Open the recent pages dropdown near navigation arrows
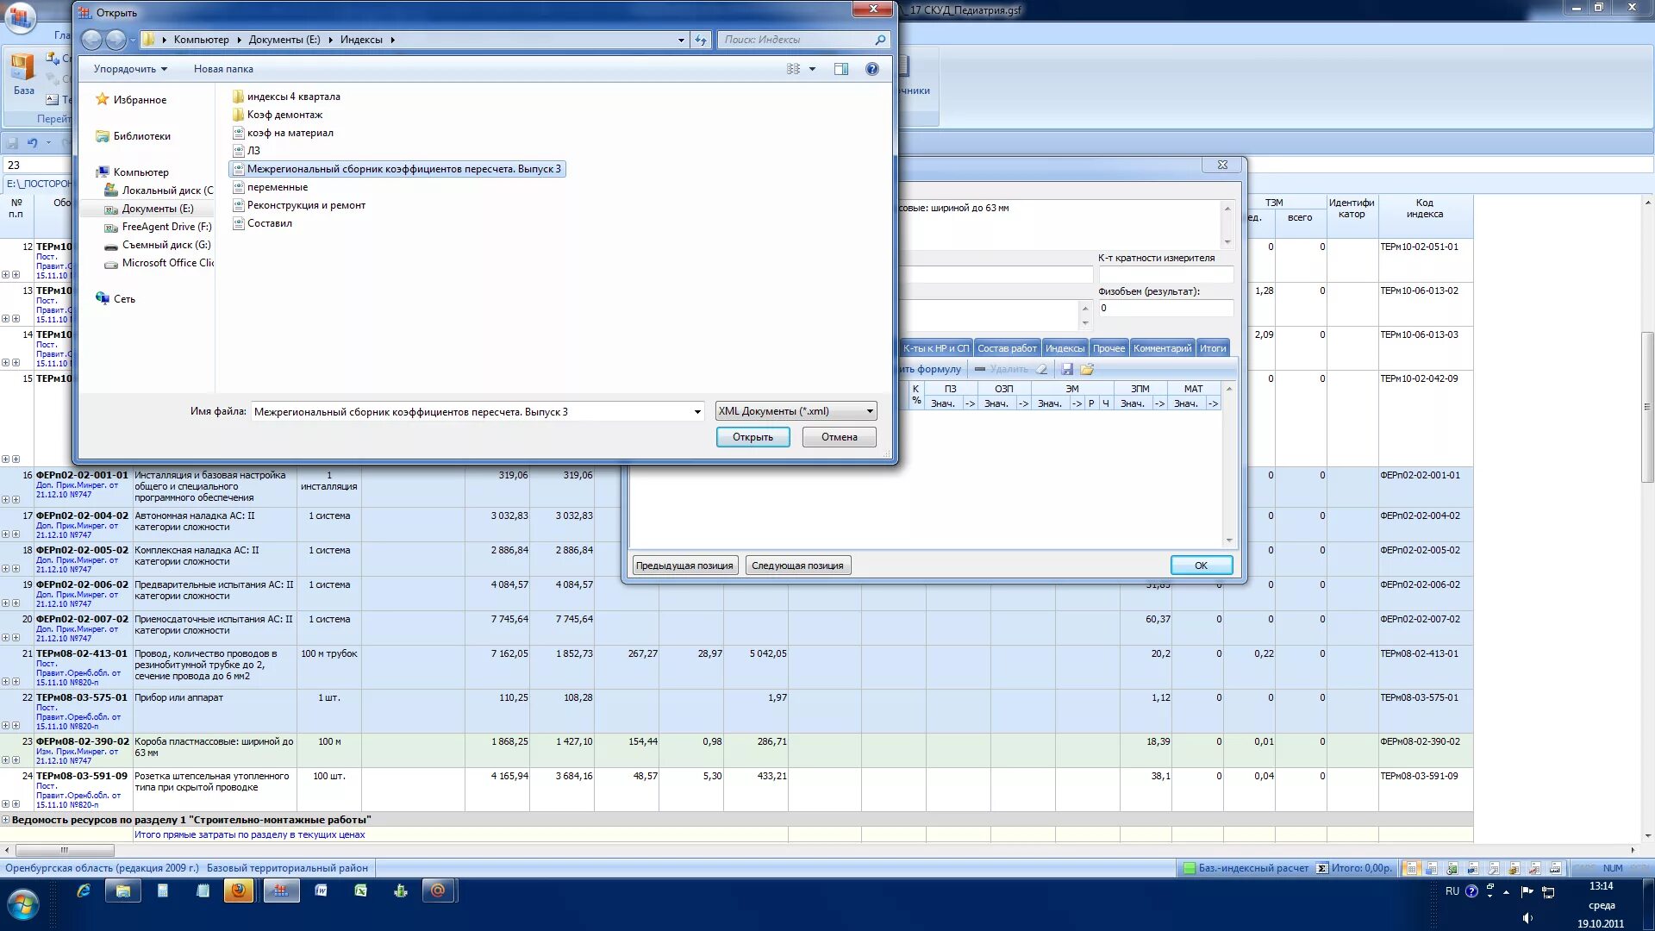This screenshot has height=931, width=1655. click(133, 40)
